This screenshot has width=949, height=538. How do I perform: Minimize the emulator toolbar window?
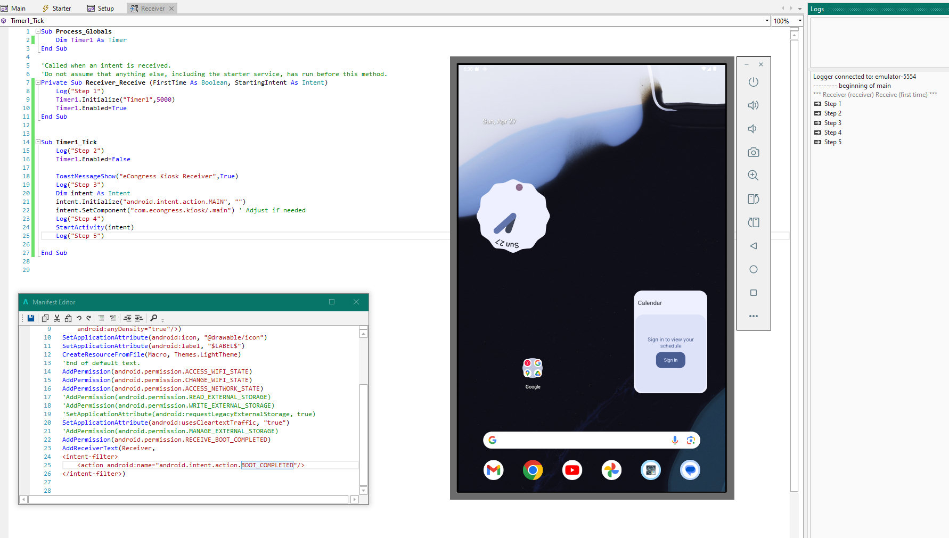(x=747, y=64)
